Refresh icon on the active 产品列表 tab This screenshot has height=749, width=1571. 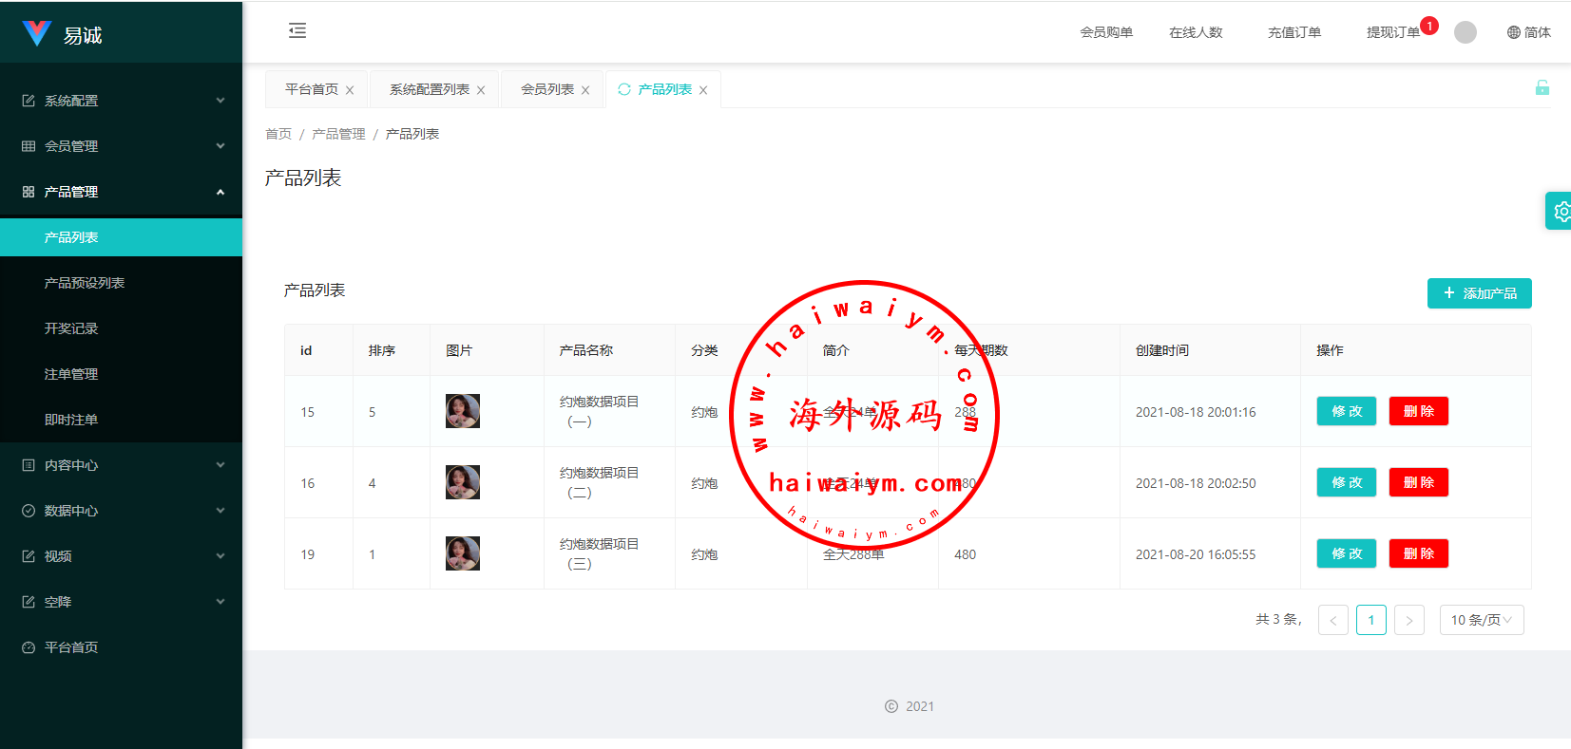pos(624,89)
